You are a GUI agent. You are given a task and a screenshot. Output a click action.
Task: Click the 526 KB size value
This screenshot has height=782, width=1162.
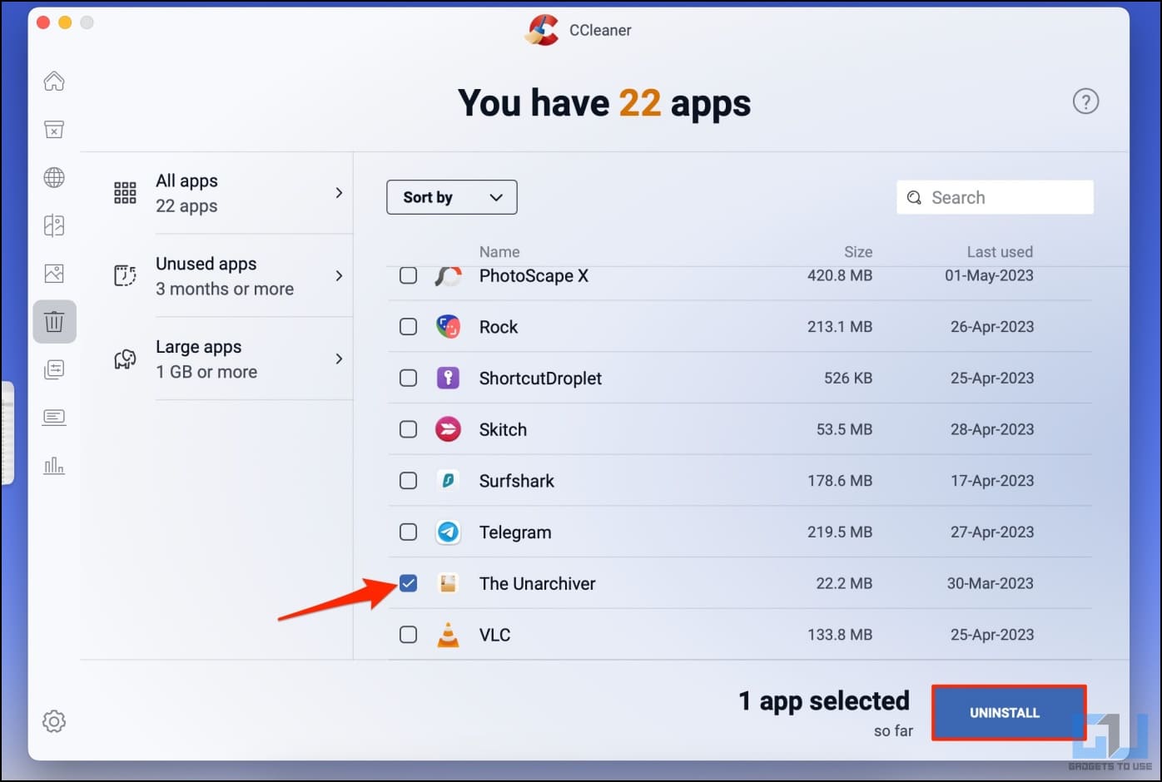click(x=848, y=378)
